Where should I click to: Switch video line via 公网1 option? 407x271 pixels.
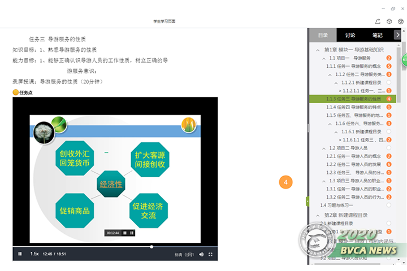pos(189,255)
